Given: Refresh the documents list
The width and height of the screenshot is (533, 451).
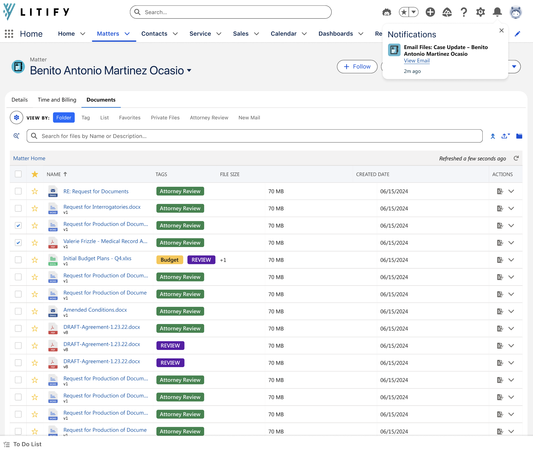Looking at the screenshot, I should (516, 158).
